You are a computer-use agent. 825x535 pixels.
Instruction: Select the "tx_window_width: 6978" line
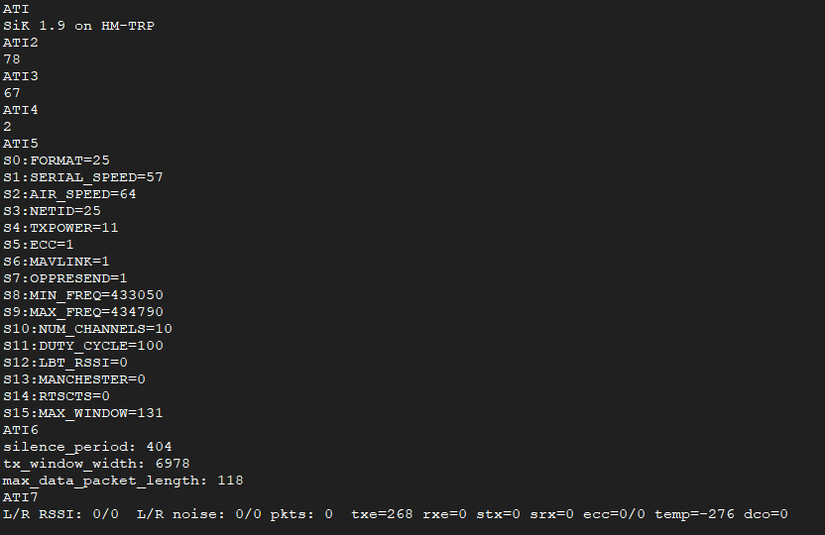click(x=96, y=464)
